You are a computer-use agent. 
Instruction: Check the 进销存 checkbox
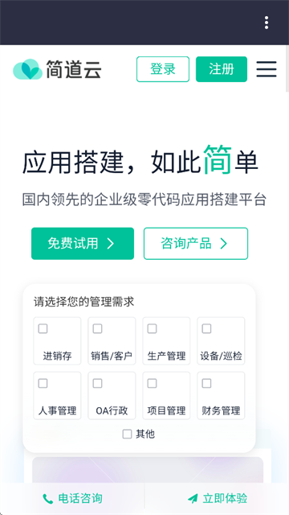[43, 328]
